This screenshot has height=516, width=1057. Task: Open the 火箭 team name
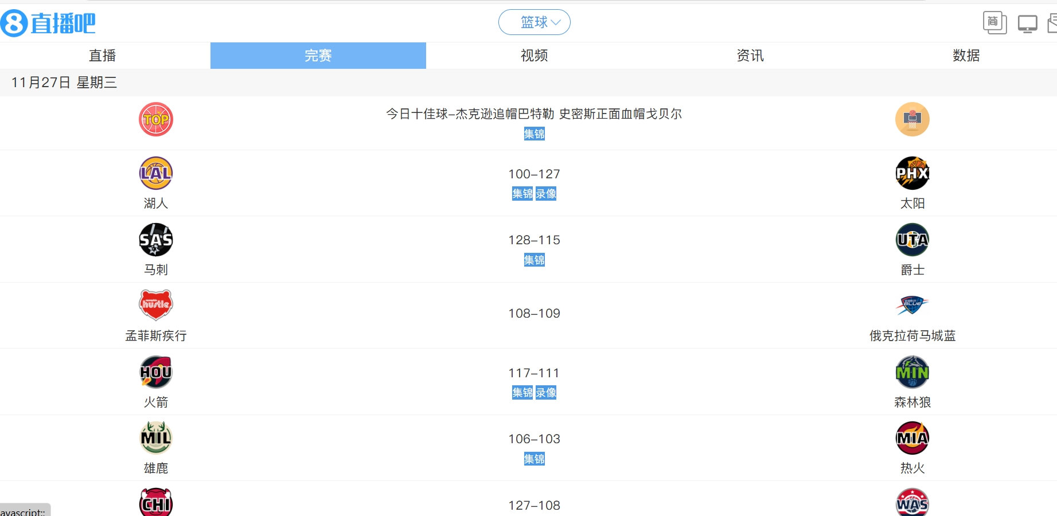click(x=156, y=402)
